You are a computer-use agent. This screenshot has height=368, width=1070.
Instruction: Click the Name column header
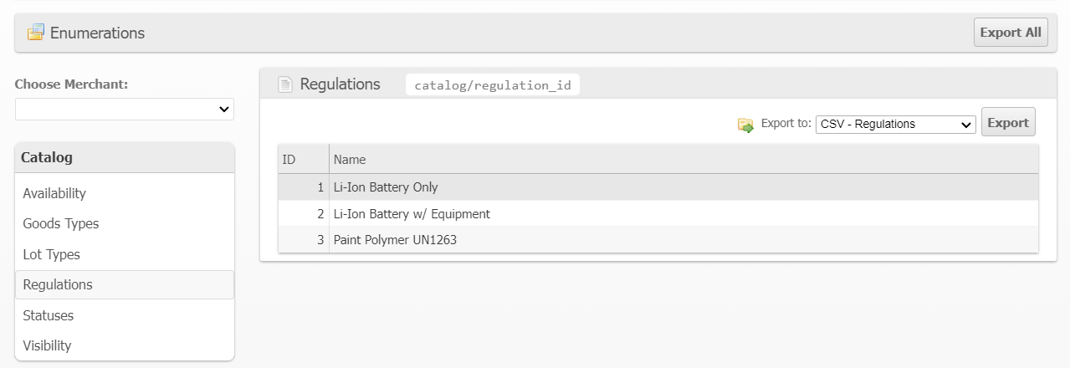350,159
